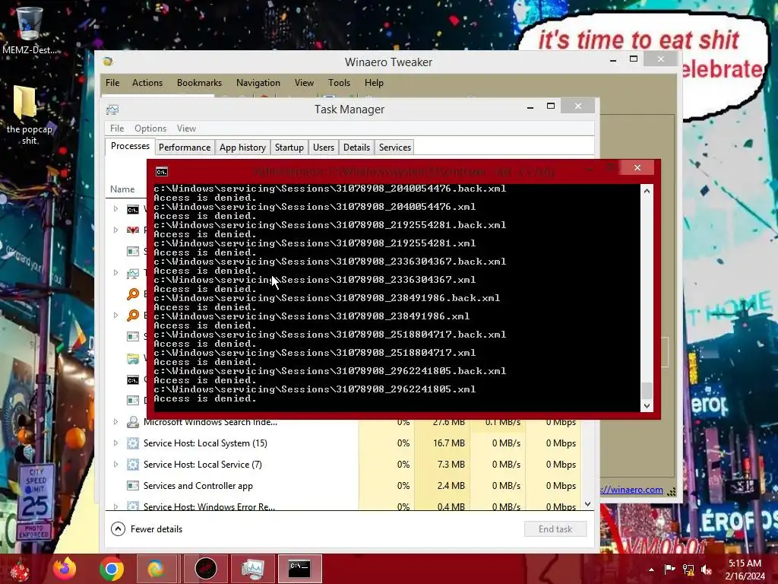The image size is (778, 584).
Task: Open network tray icon
Action: [688, 570]
